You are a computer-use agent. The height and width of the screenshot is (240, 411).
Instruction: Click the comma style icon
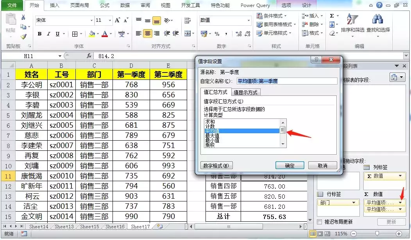tap(226, 34)
